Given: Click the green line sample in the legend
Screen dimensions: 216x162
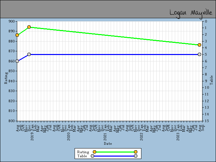Looking at the screenshot, I should pos(115,152).
